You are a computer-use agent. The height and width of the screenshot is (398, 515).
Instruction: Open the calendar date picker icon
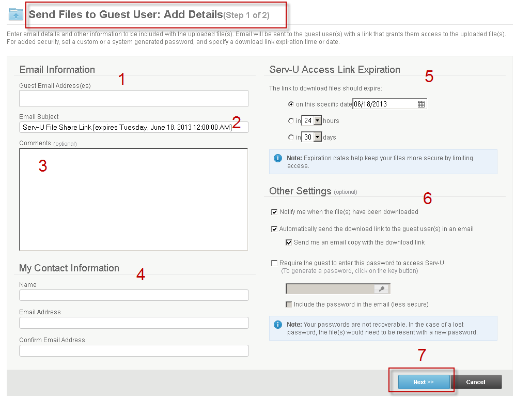(x=422, y=103)
